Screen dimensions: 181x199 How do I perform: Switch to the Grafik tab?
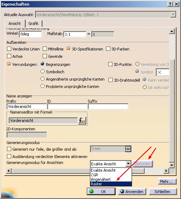34,23
